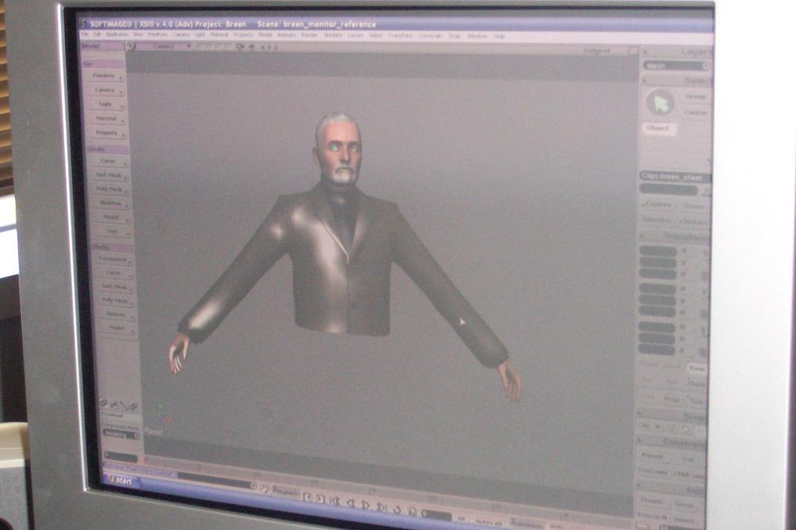Click the viewport letter B icon
Screen dimensions: 796x530
pyautogui.click(x=131, y=46)
